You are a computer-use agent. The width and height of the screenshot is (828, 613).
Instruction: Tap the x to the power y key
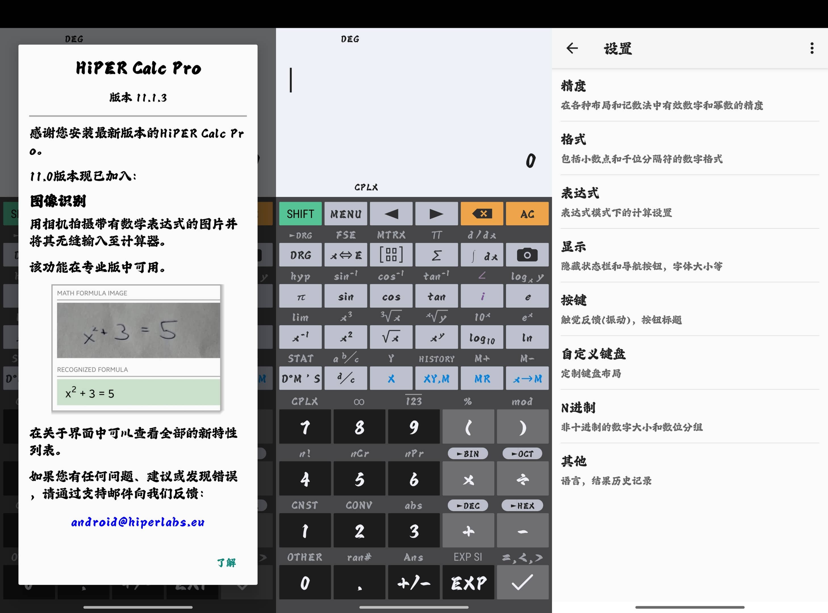436,337
